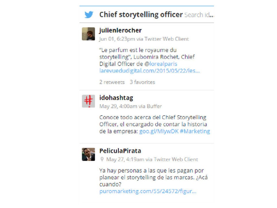Screen dimensions: 277x208
Task: Click the idohashtag username
Action: [x=116, y=98]
